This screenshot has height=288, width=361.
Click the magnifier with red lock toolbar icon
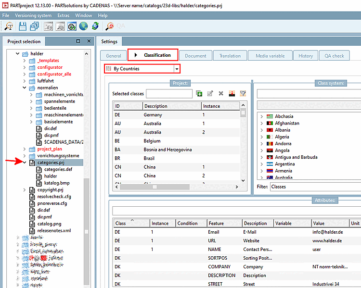[x=110, y=26]
